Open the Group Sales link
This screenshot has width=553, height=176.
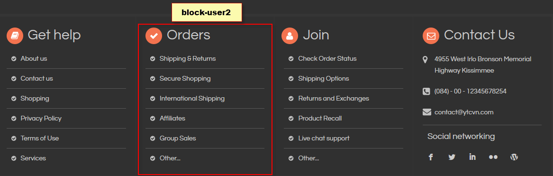pos(178,138)
